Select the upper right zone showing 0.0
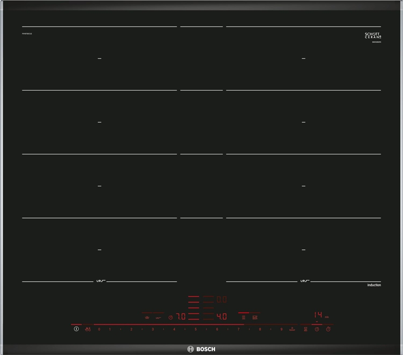Image resolution: width=403 pixels, height=355 pixels. pos(221,300)
